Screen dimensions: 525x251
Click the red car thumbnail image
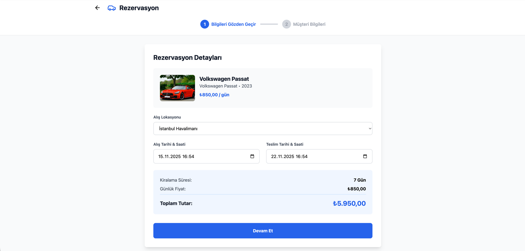(x=177, y=88)
